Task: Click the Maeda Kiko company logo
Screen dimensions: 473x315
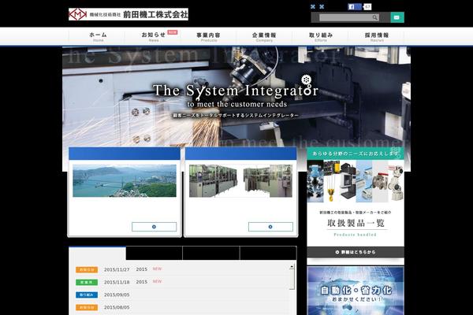Action: 128,14
